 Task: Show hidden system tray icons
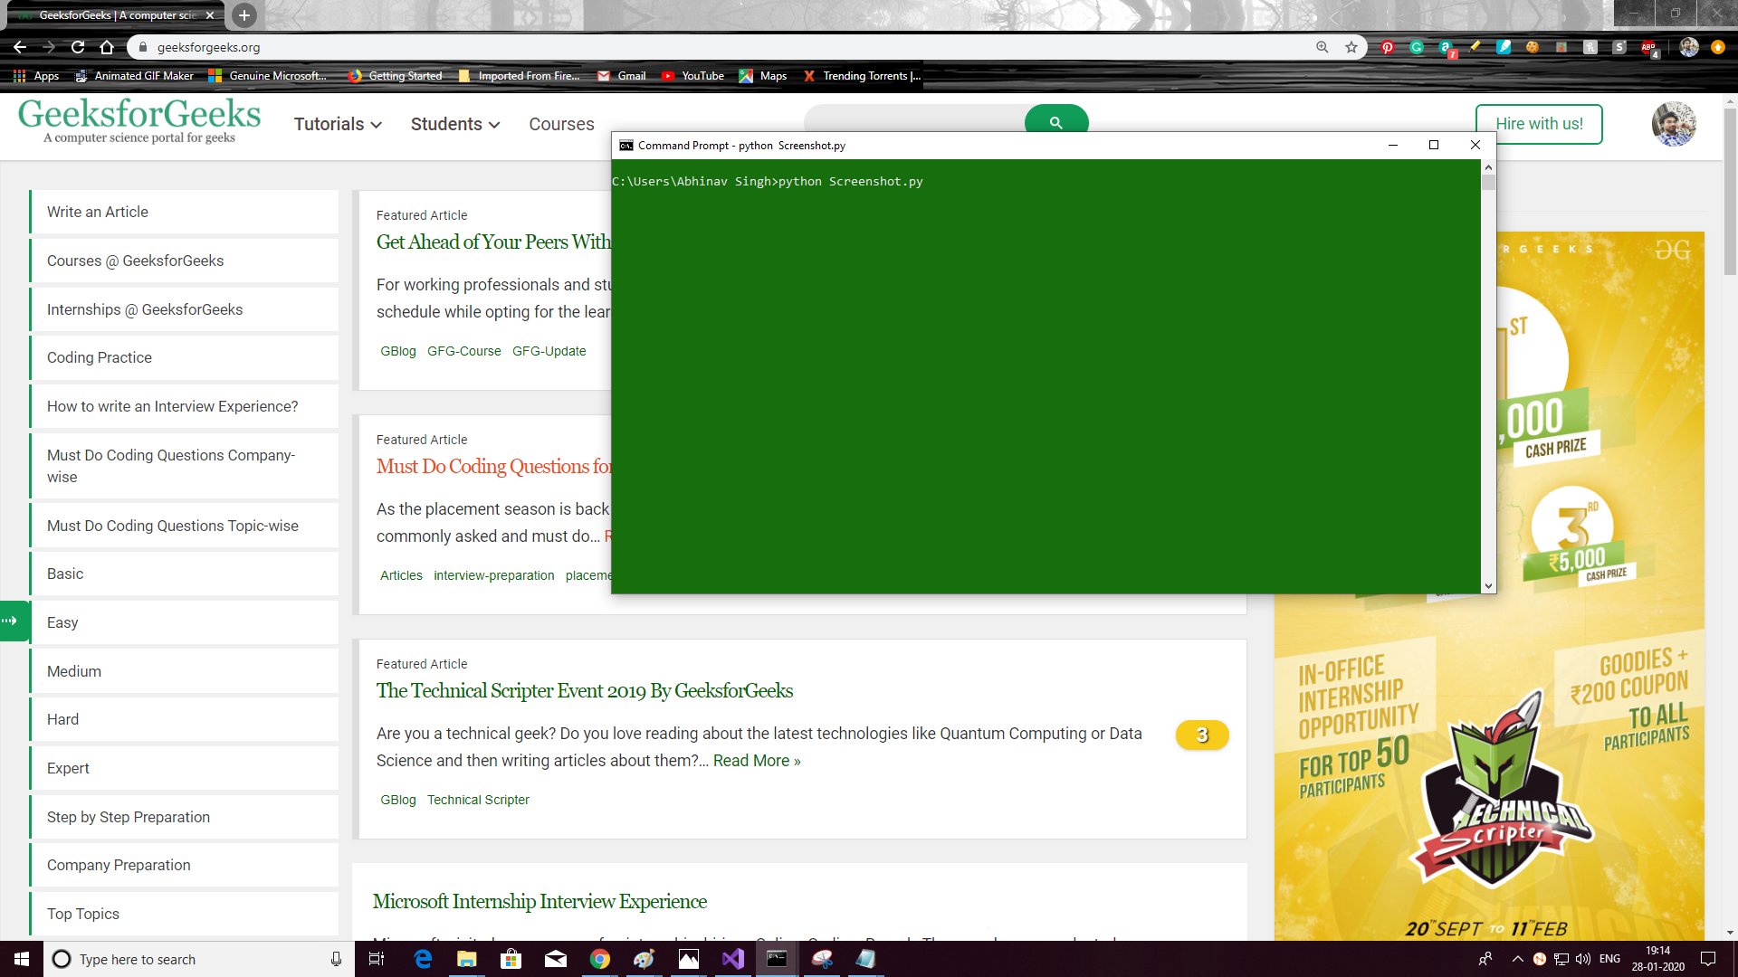point(1517,959)
